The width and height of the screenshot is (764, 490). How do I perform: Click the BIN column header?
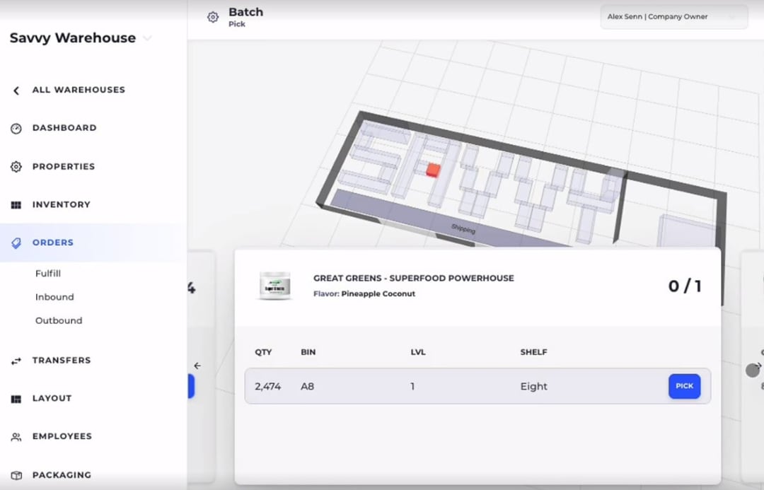coord(308,352)
